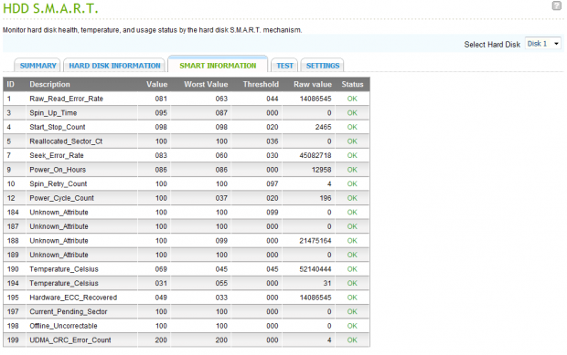567x355 pixels.
Task: Select the SMART Information tab
Action: coord(218,66)
